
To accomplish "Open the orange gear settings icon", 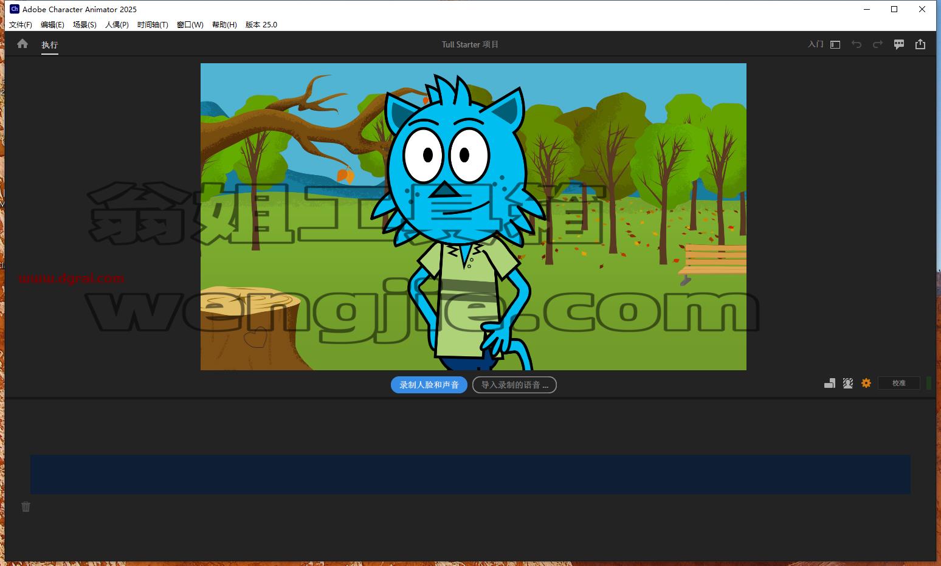I will (x=866, y=383).
